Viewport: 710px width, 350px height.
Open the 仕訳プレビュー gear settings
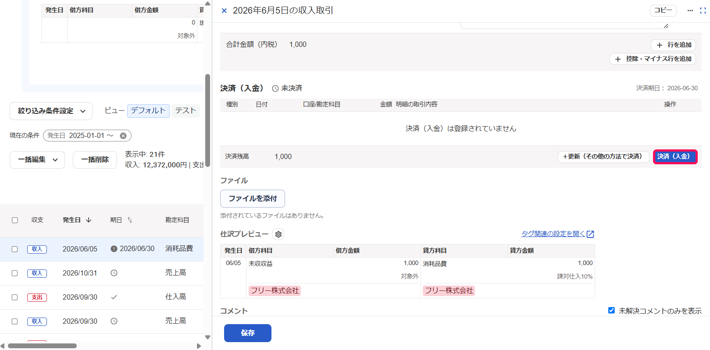pyautogui.click(x=278, y=234)
